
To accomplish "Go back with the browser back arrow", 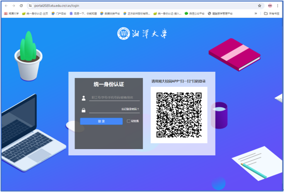I will click(6, 6).
